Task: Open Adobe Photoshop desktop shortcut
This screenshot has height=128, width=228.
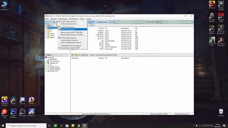Action: tap(14, 113)
